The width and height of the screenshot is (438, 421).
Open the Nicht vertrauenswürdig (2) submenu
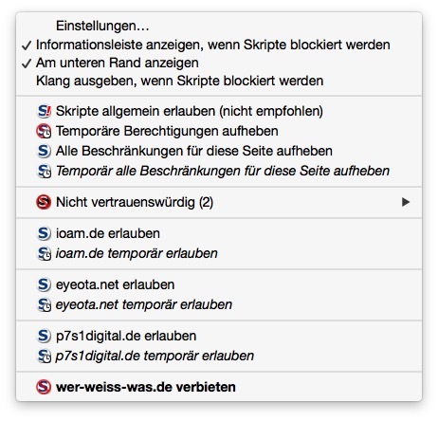[x=219, y=202]
